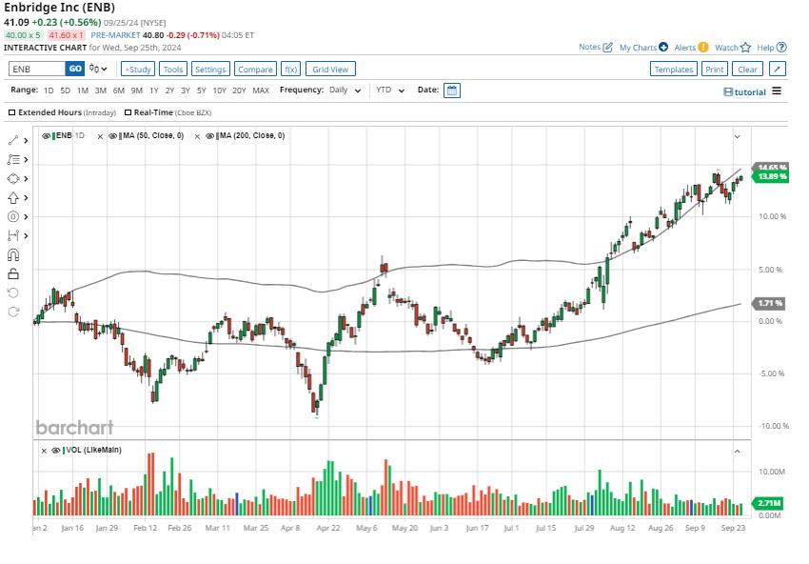Expand the measure tool submenu arrow
Image resolution: width=809 pixels, height=564 pixels.
pyautogui.click(x=26, y=236)
